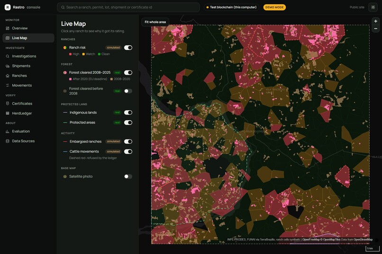Click the Live Map sidebar icon

pos(8,38)
